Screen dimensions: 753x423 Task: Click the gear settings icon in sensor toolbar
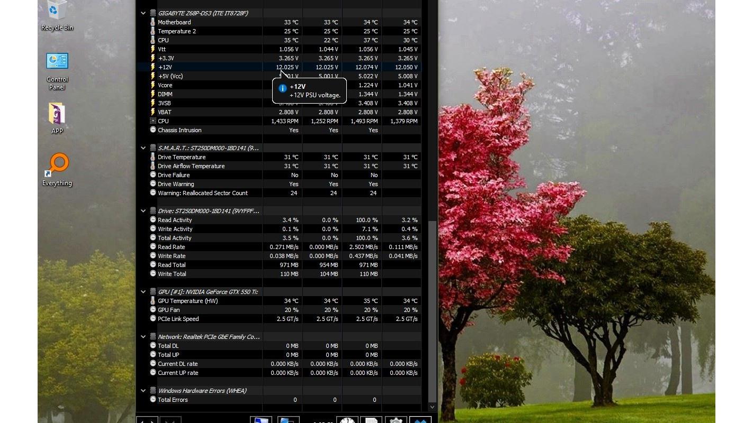click(396, 420)
